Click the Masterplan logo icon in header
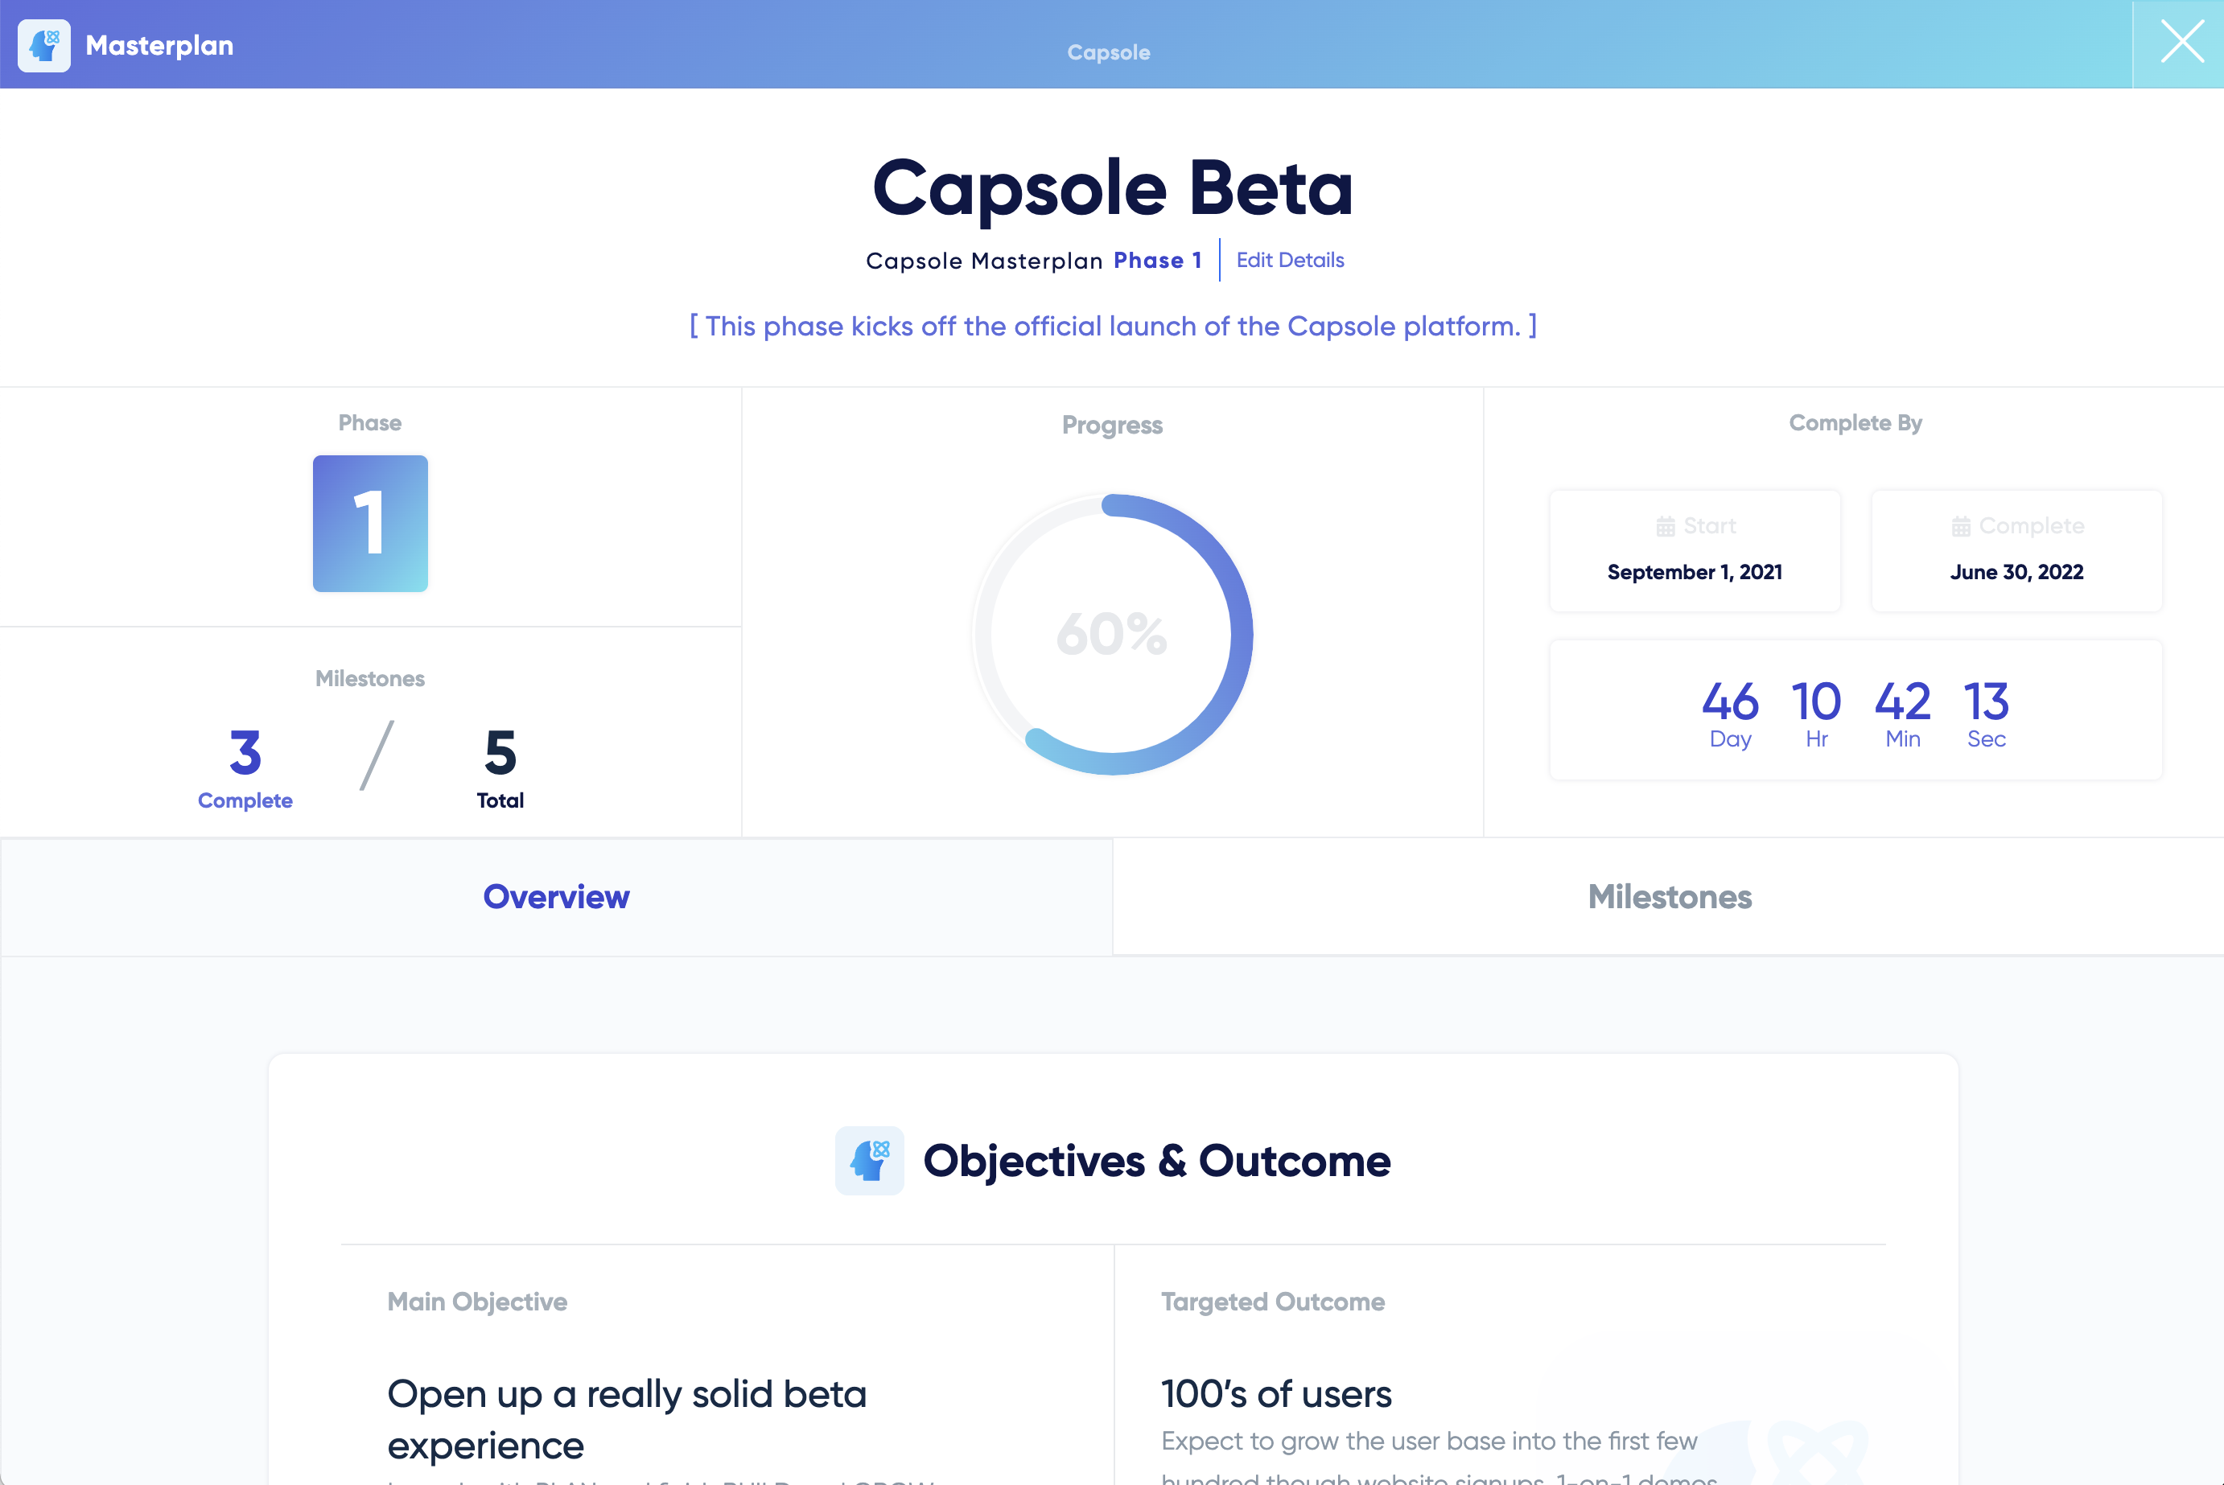The height and width of the screenshot is (1485, 2224). point(43,44)
